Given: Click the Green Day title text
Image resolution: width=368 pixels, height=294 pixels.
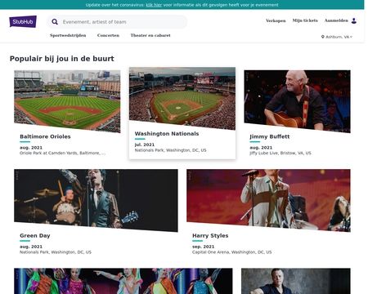Looking at the screenshot, I should [35, 236].
